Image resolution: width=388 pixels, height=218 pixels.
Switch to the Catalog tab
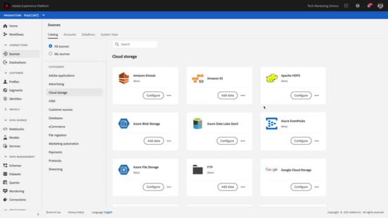click(x=53, y=34)
